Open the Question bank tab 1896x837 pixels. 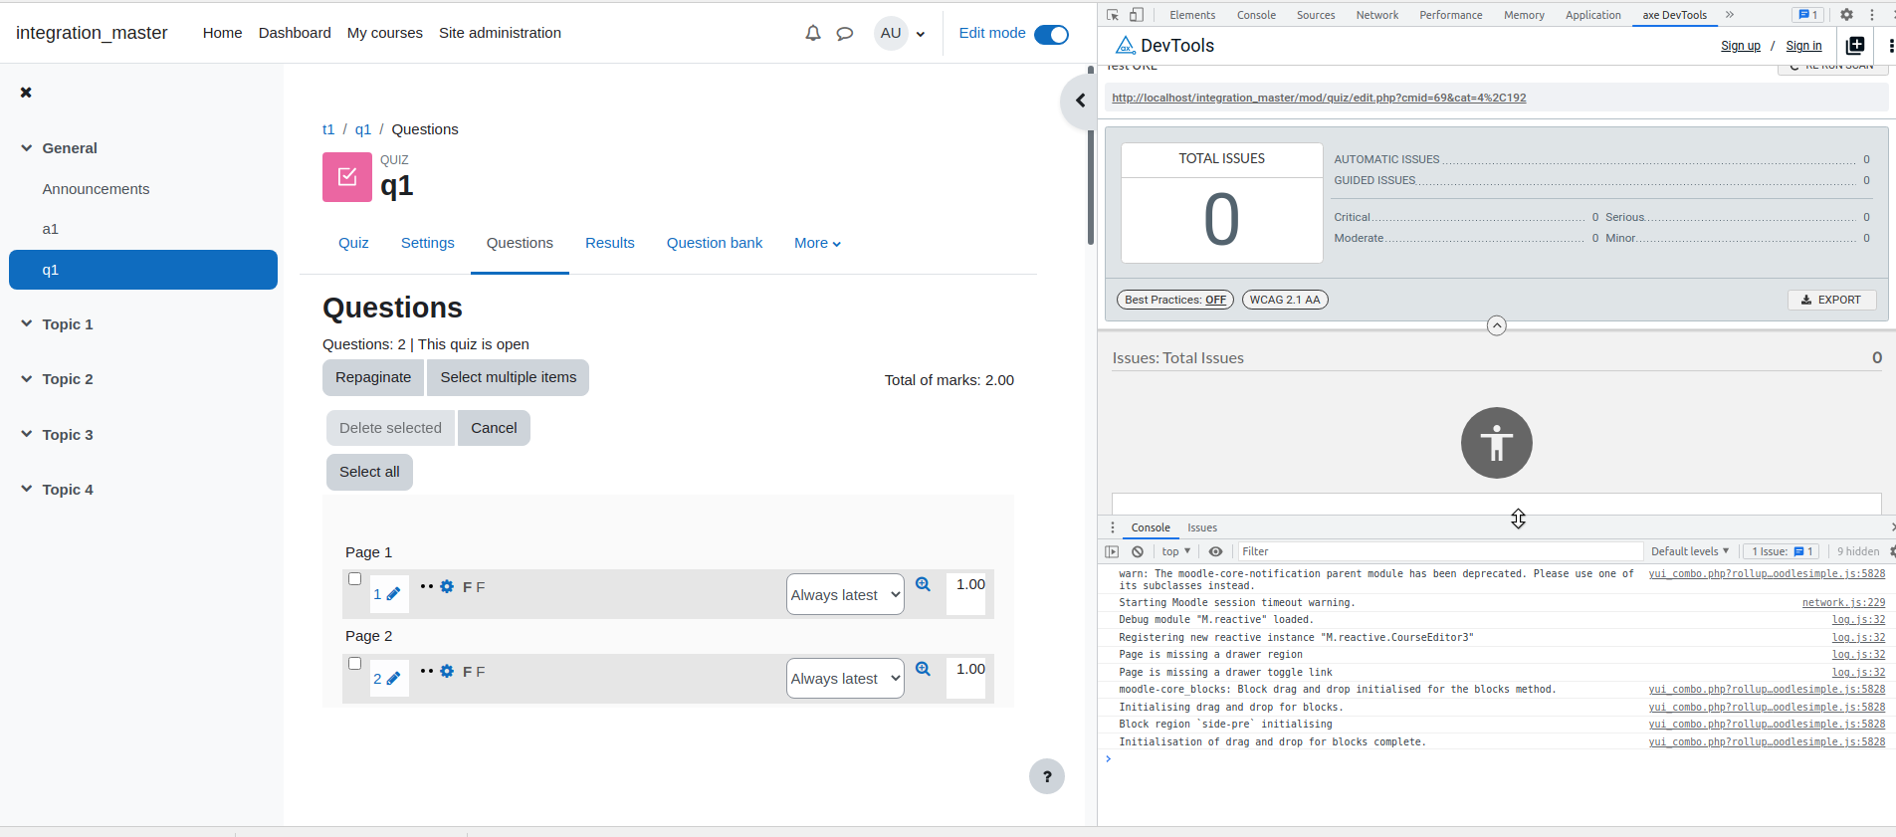coord(715,243)
